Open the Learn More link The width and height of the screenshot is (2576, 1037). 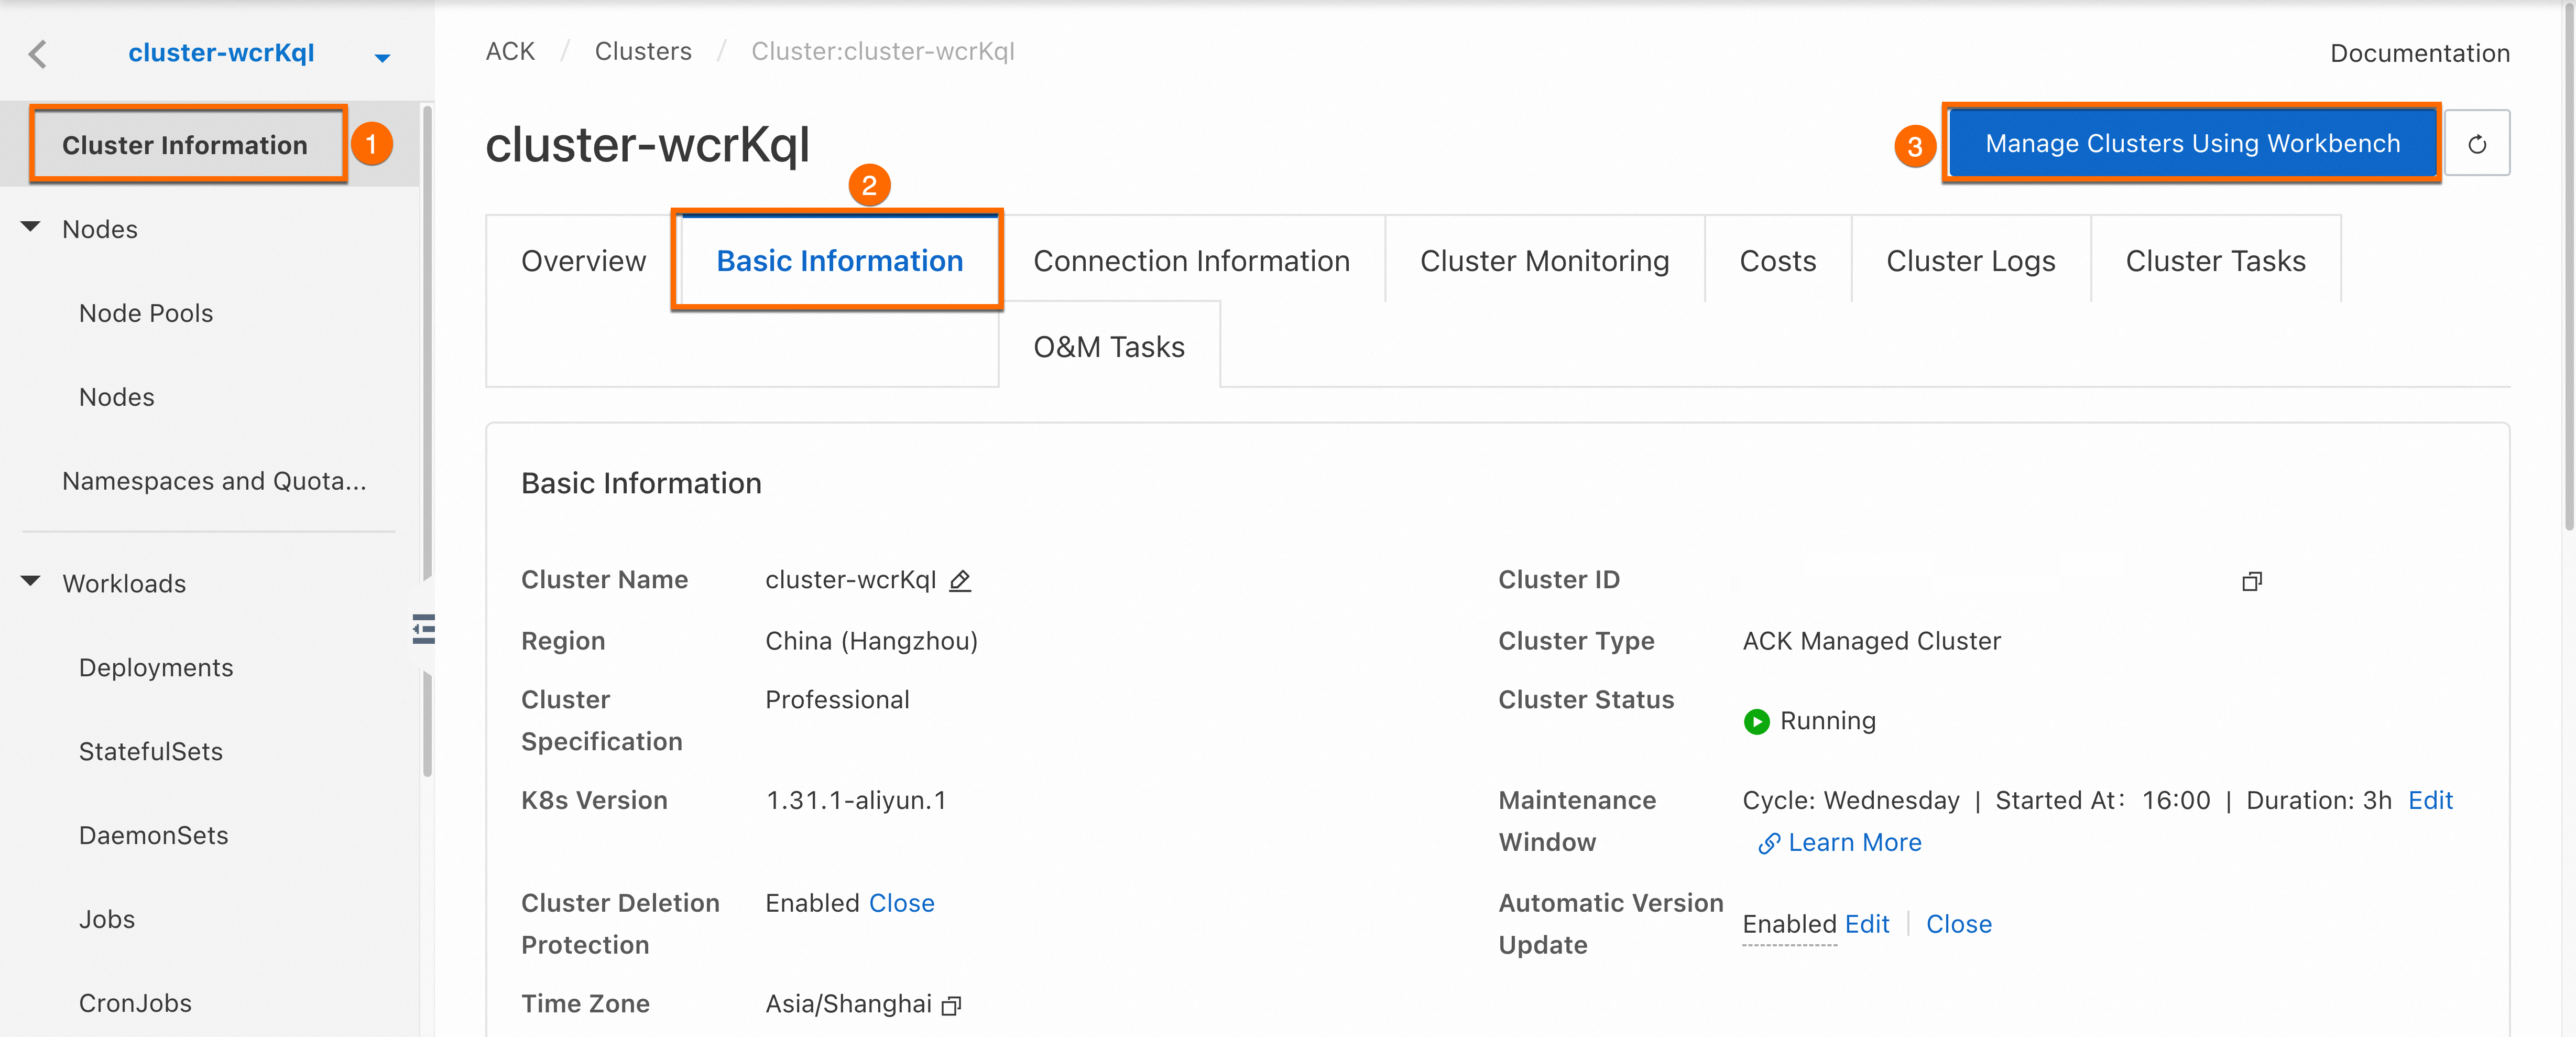tap(1855, 843)
